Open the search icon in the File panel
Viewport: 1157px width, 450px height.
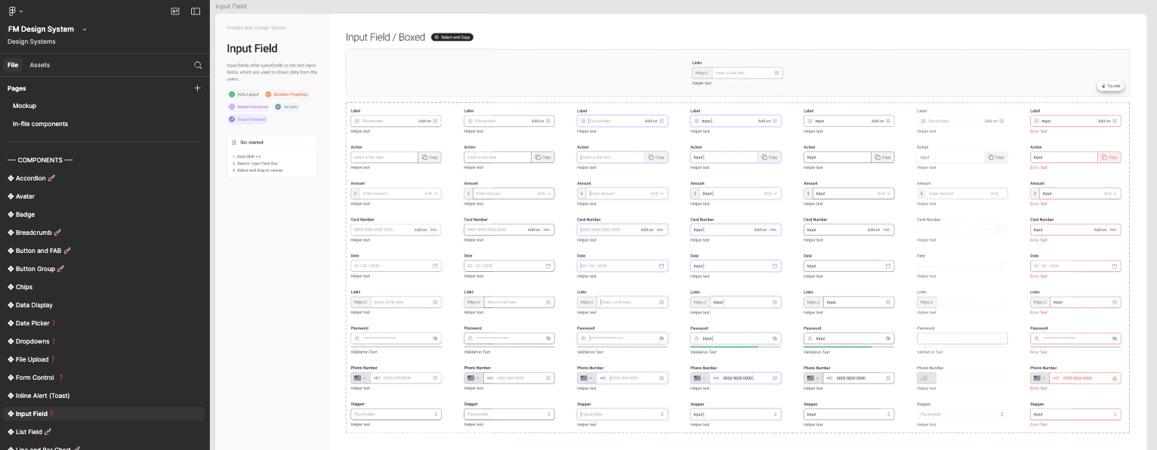pyautogui.click(x=198, y=65)
